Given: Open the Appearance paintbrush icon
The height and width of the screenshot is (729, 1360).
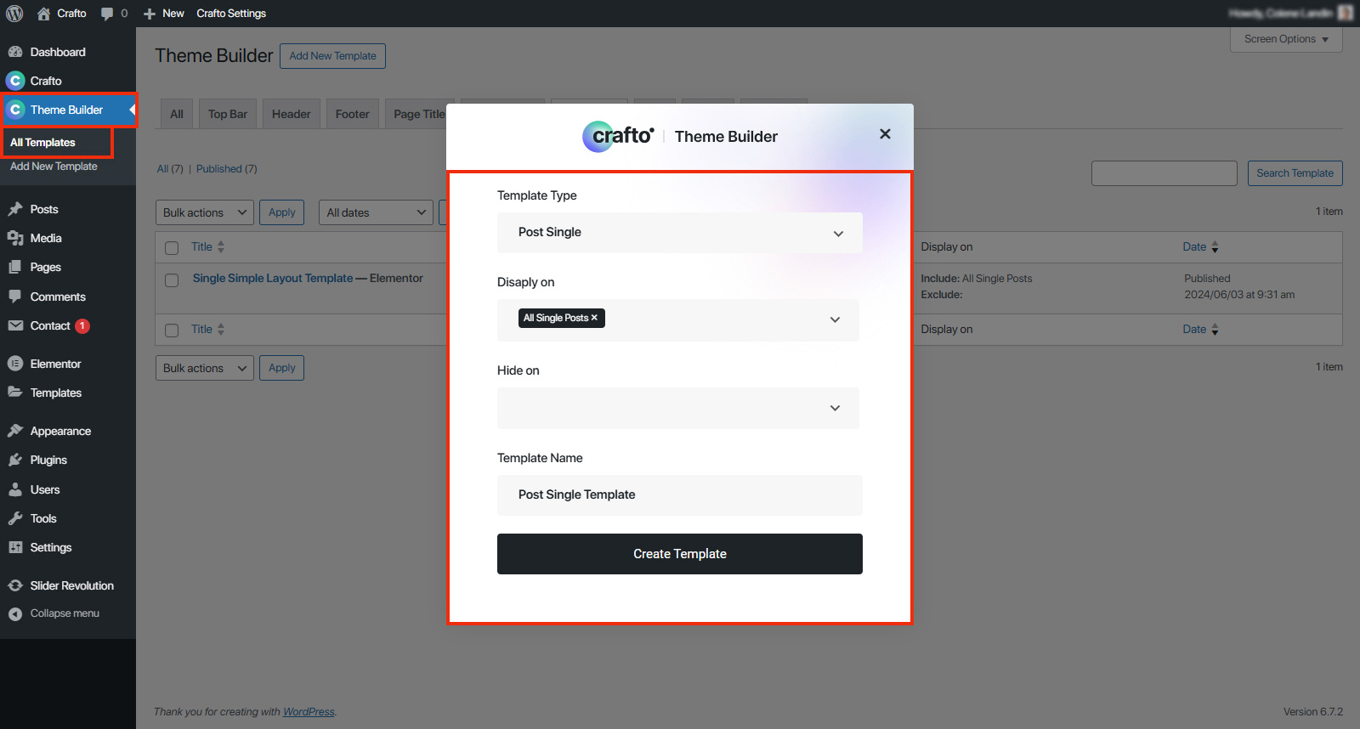Looking at the screenshot, I should point(15,431).
